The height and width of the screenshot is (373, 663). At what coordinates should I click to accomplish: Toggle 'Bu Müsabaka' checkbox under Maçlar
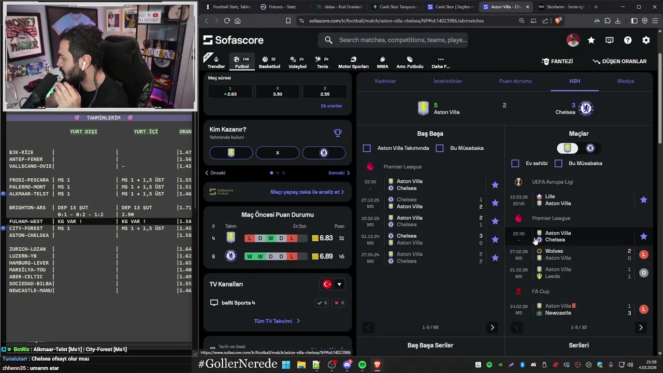tap(558, 163)
